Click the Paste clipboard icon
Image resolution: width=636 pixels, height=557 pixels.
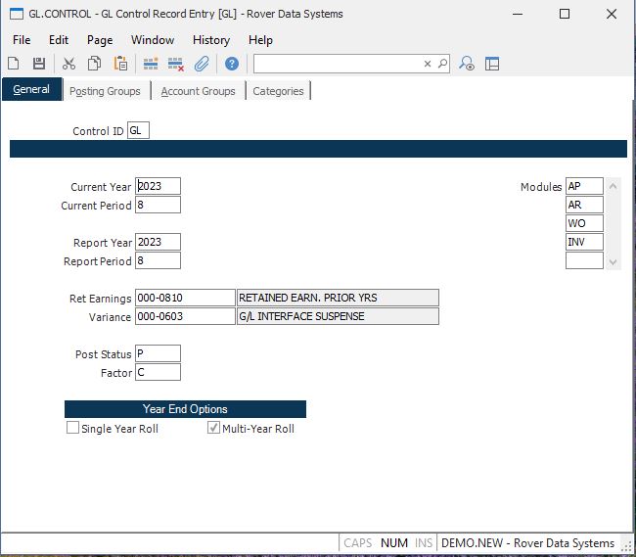120,64
